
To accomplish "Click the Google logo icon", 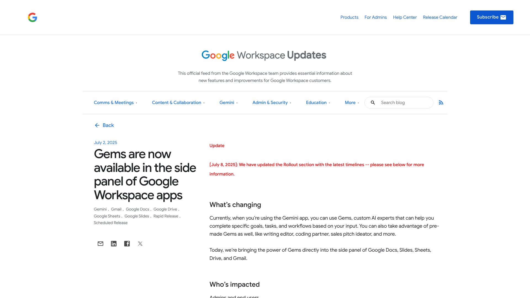I will (33, 17).
